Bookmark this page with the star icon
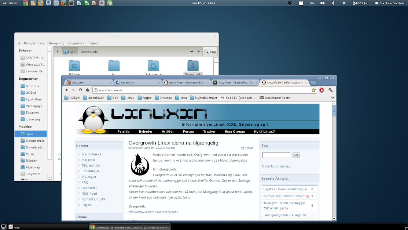 [x=313, y=90]
